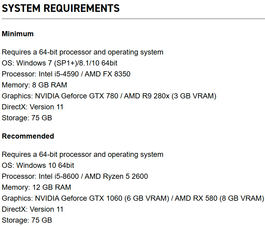Click the GTX 1060 graphics line

(x=133, y=198)
